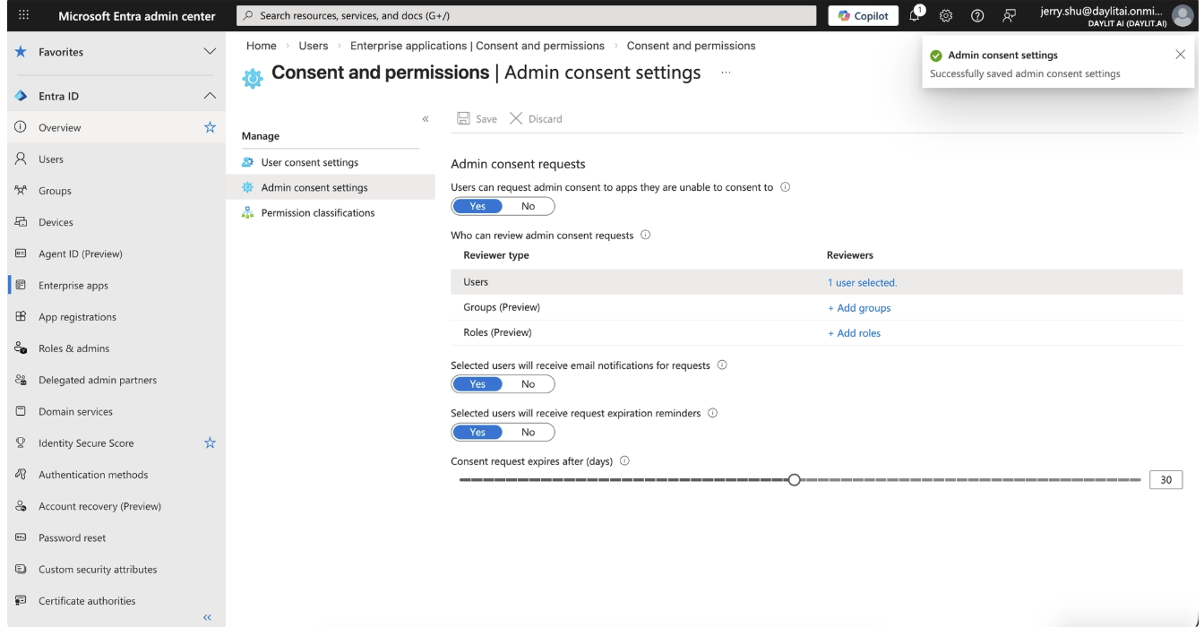
Task: Go to Home breadcrumb
Action: point(262,46)
